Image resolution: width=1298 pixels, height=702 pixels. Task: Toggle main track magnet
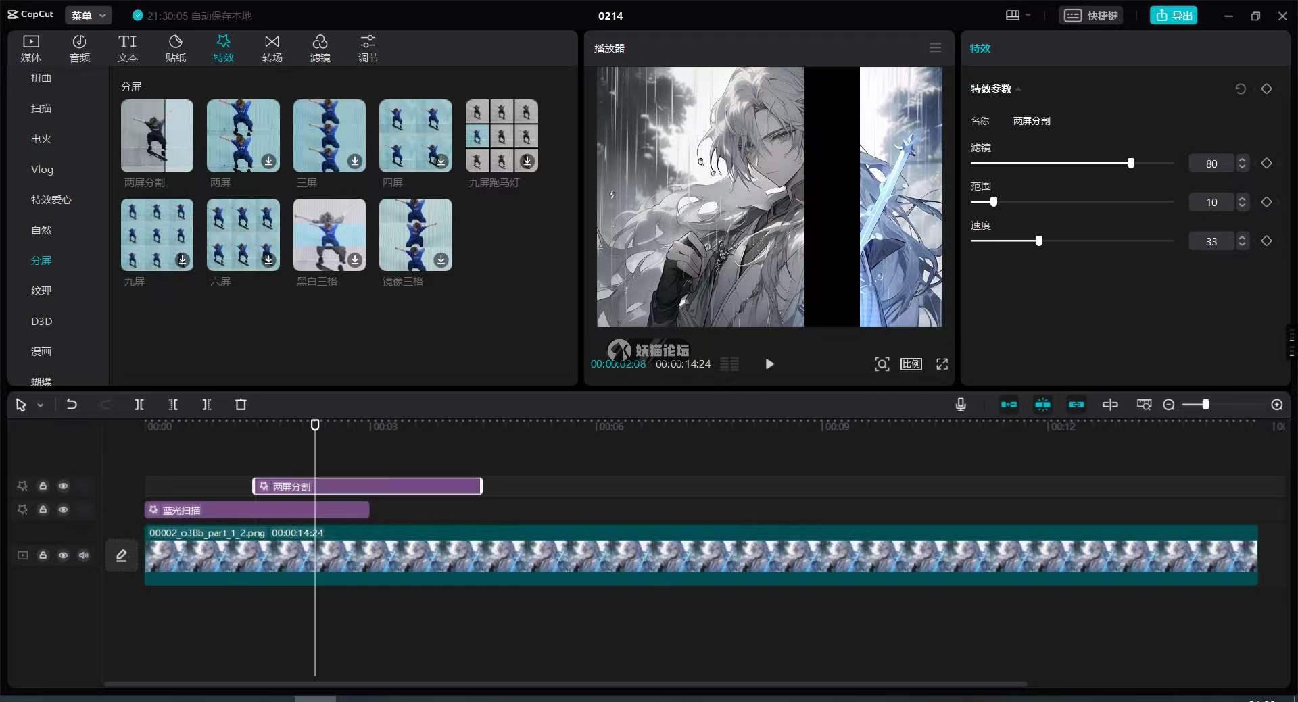click(x=1009, y=405)
